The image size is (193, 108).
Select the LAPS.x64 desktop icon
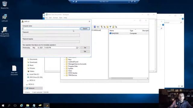coord(5,18)
